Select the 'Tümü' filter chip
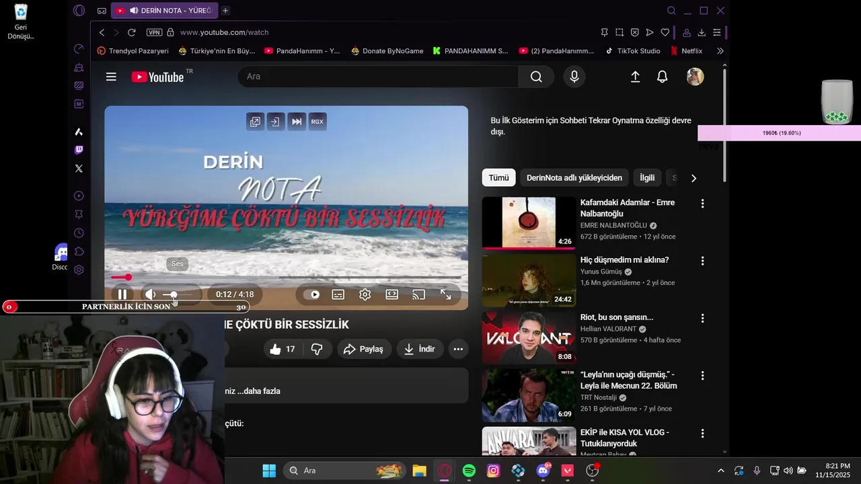 click(498, 177)
